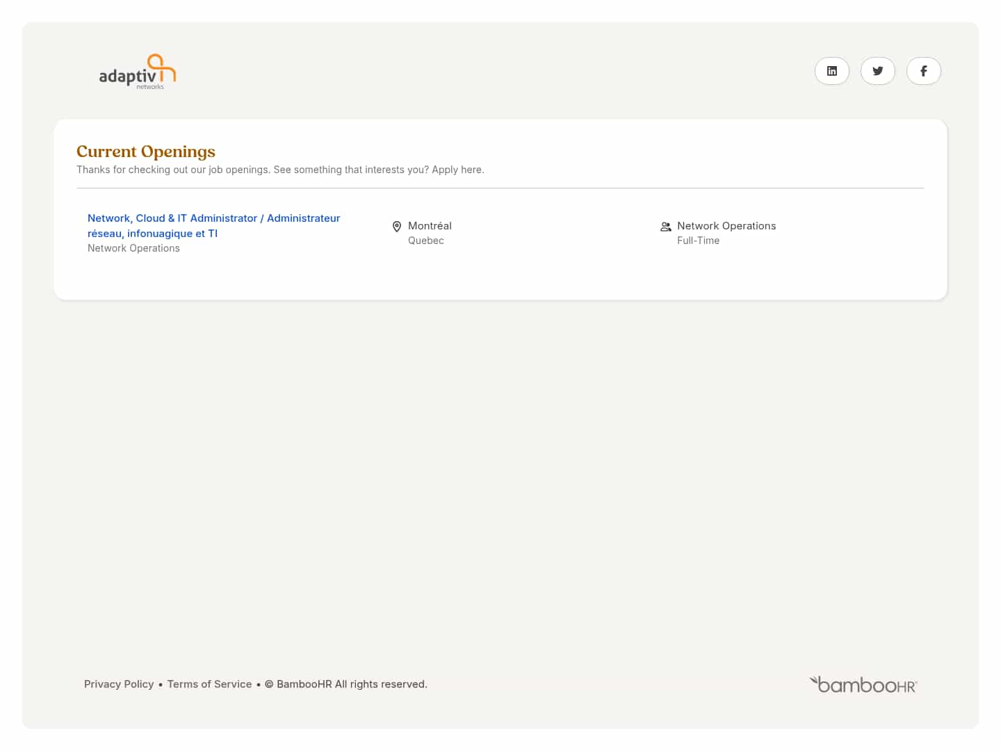Screen dimensions: 1001x751
Task: Click the Montréal location text
Action: pos(430,225)
